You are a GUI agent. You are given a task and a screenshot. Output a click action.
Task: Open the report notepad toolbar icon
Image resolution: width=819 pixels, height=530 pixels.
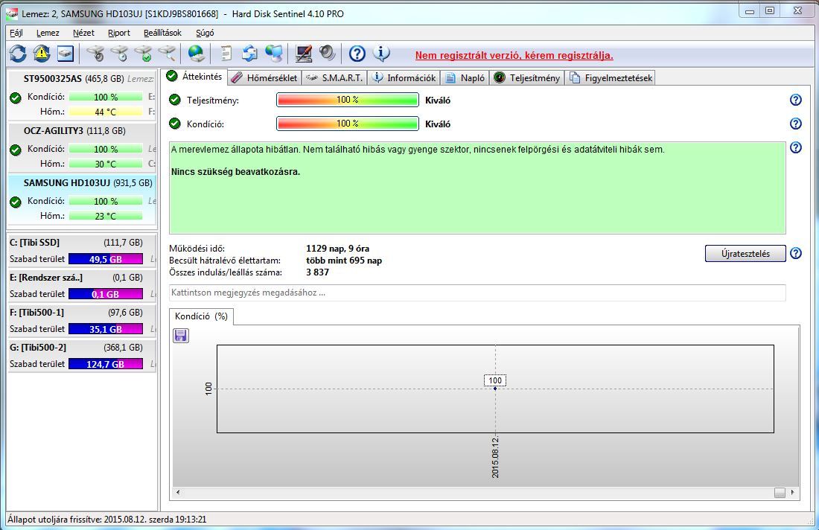point(226,54)
